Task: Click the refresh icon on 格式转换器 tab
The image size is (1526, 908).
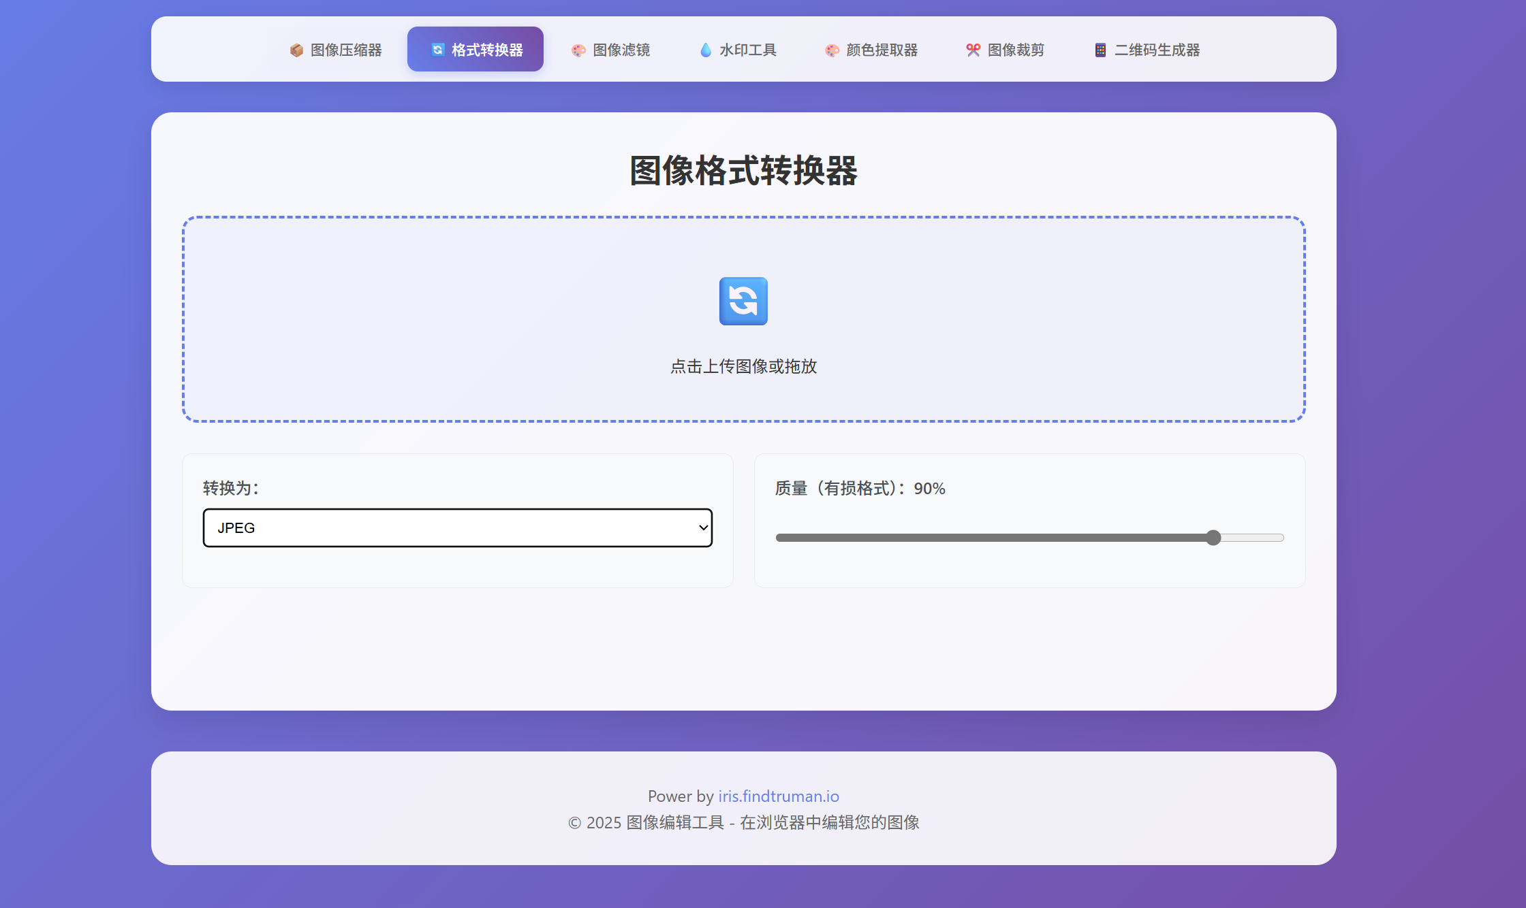Action: click(438, 50)
